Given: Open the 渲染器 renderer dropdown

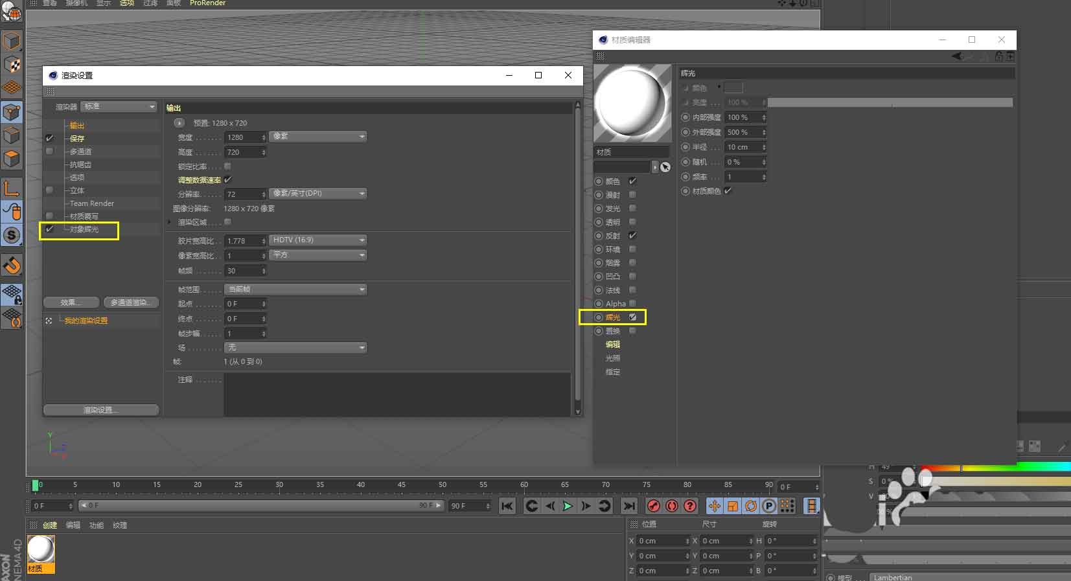Looking at the screenshot, I should click(x=119, y=107).
